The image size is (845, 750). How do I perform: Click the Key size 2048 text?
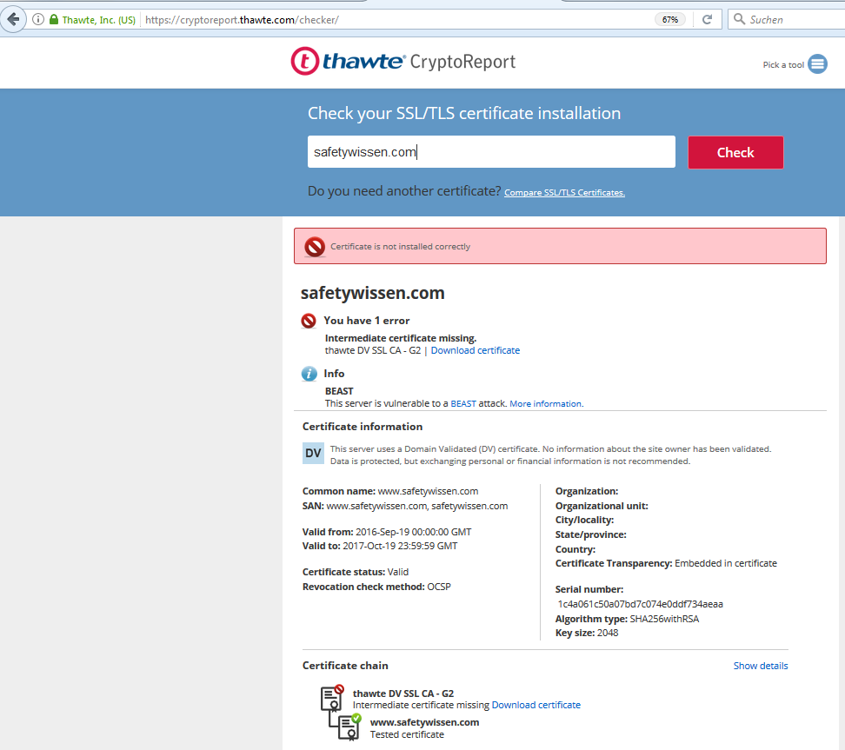[x=587, y=633]
